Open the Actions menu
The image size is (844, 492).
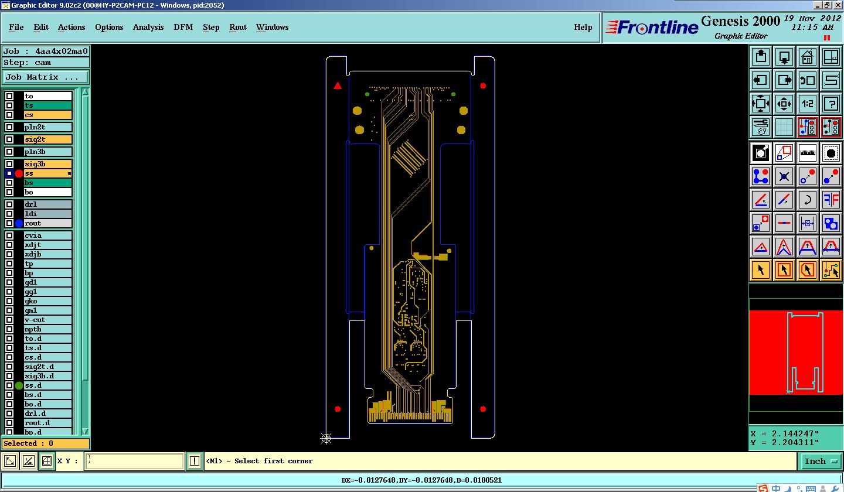72,27
